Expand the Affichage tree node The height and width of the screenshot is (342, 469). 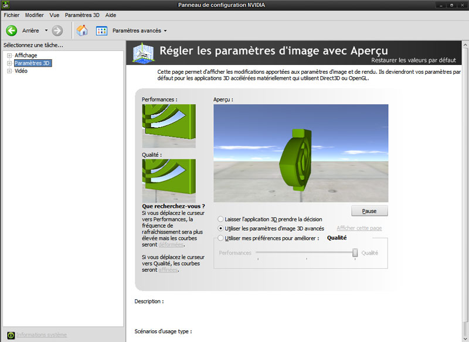(x=9, y=56)
